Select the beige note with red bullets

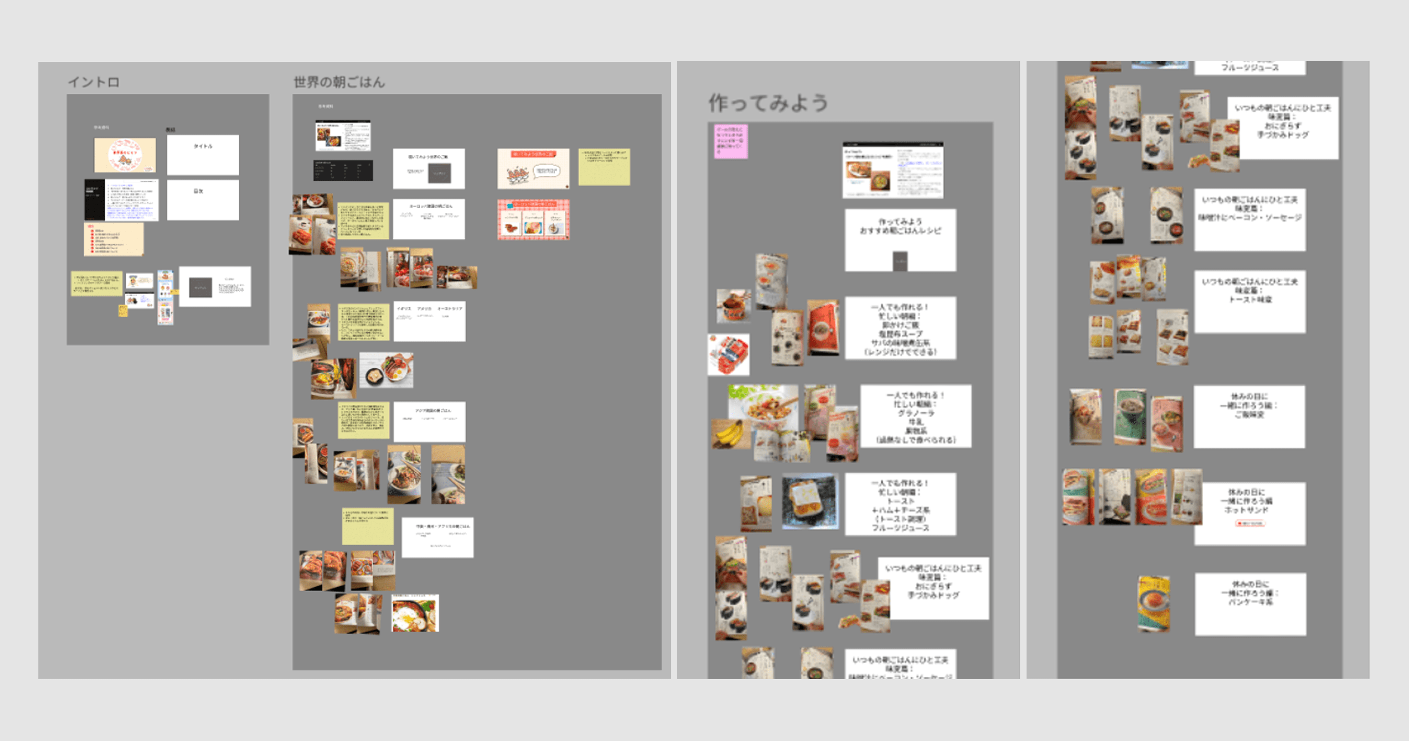[x=113, y=239]
